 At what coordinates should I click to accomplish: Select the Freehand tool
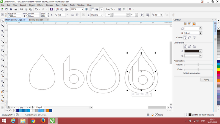tap(2, 41)
